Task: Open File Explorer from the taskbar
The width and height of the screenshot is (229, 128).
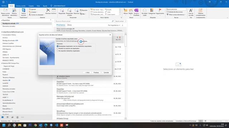Action: 20,125
